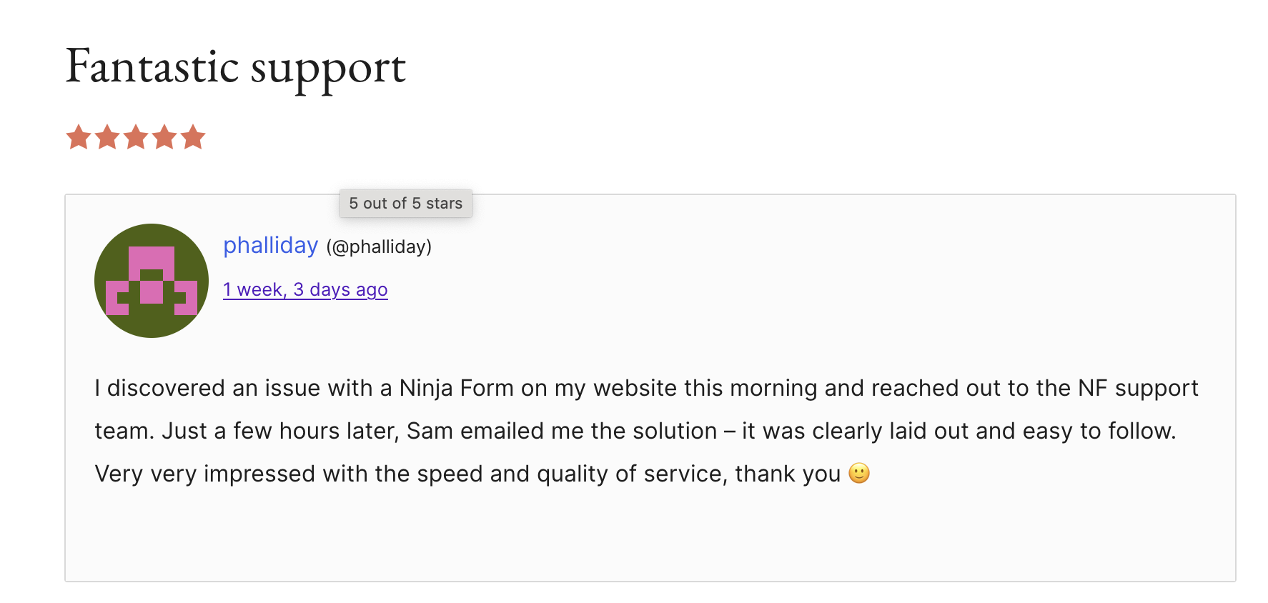
Task: Click the fourth rating star
Action: (x=164, y=137)
